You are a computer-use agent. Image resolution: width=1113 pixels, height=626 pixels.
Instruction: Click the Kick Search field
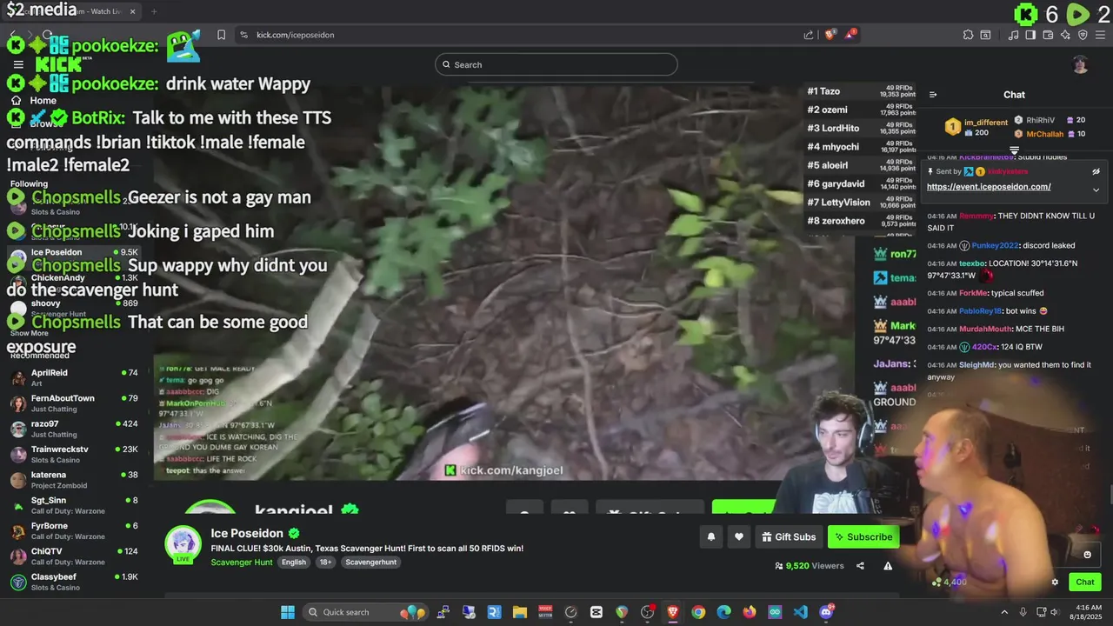pyautogui.click(x=556, y=64)
